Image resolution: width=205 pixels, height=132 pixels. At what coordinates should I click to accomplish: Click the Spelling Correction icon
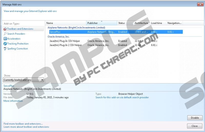[5, 49]
